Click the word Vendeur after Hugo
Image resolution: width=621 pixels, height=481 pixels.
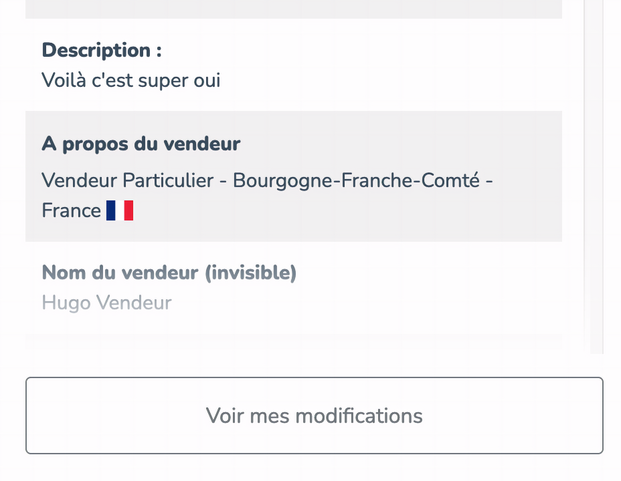pyautogui.click(x=134, y=303)
